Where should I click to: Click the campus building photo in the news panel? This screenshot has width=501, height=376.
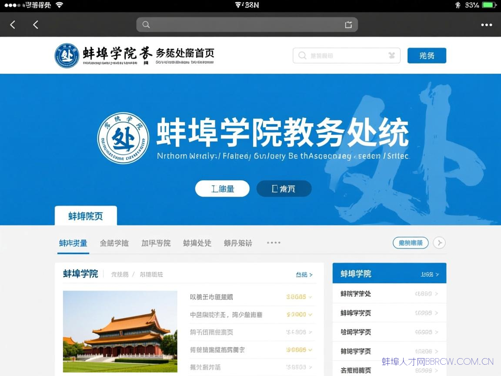pos(120,332)
